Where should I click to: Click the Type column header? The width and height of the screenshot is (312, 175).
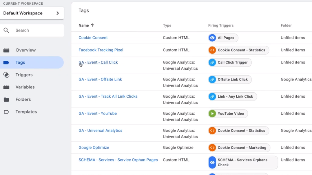tap(167, 25)
